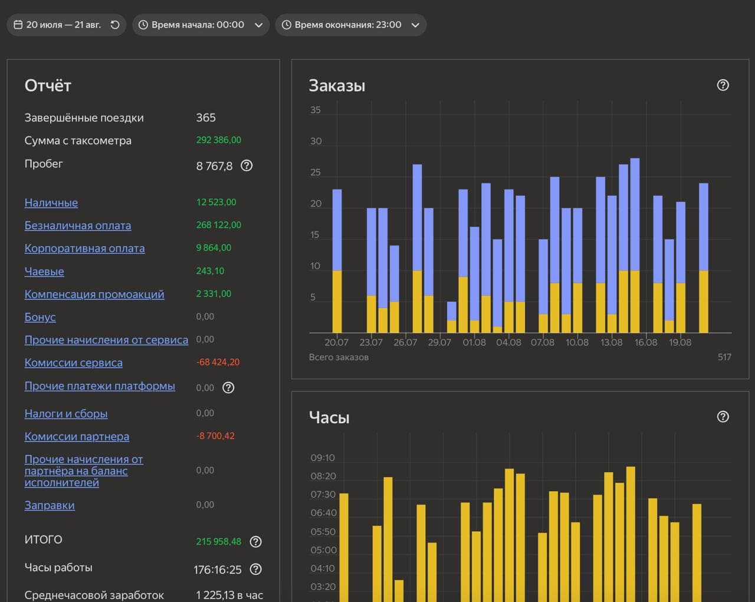
Task: Select the completed trips value 365
Action: pyautogui.click(x=206, y=117)
